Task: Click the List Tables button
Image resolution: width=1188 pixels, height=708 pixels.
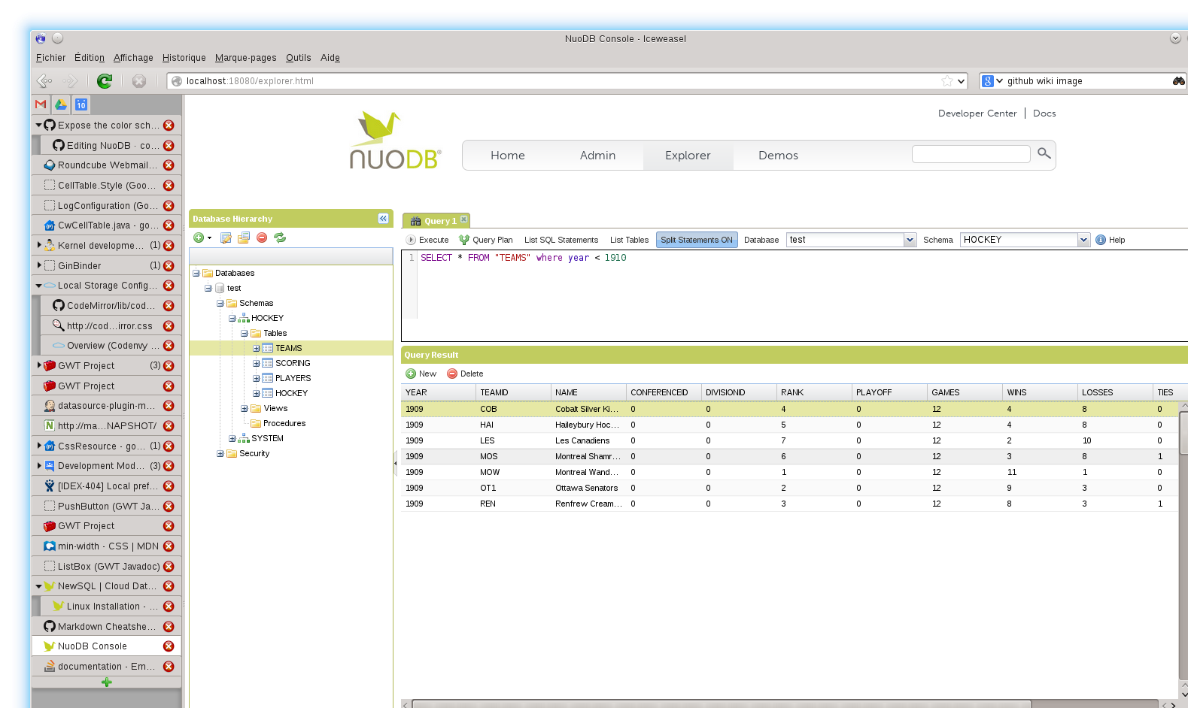Action: pyautogui.click(x=629, y=240)
